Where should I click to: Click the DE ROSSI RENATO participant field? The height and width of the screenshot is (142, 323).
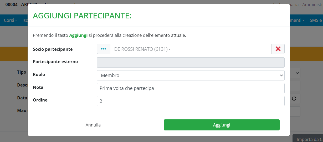point(191,49)
